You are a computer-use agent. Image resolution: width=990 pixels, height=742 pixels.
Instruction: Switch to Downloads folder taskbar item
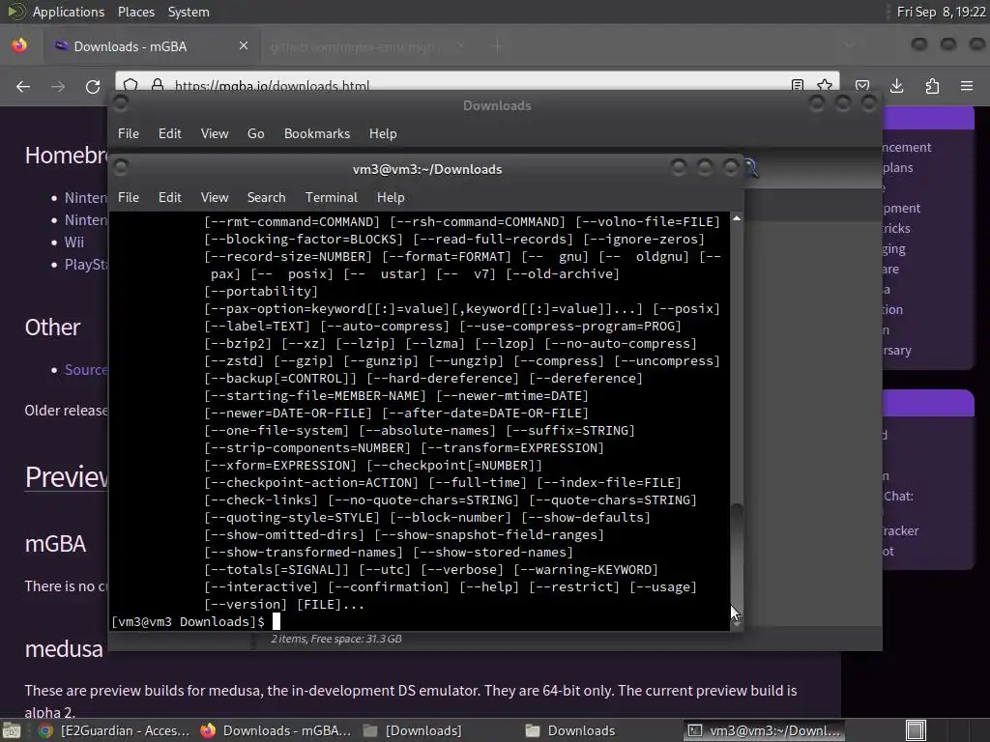pos(570,730)
